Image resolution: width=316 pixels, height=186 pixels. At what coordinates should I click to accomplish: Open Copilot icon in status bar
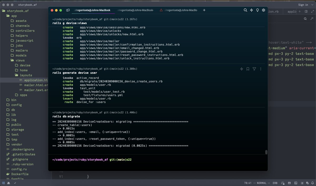(283, 183)
